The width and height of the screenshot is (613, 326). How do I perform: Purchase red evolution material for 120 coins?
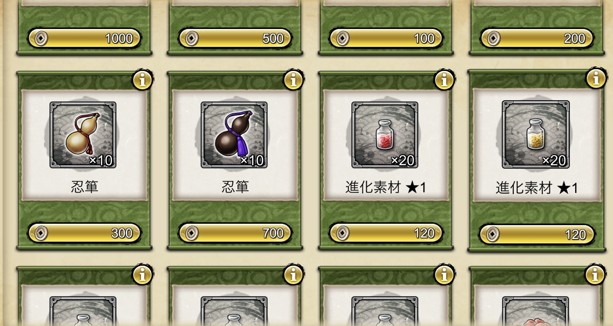click(x=386, y=233)
